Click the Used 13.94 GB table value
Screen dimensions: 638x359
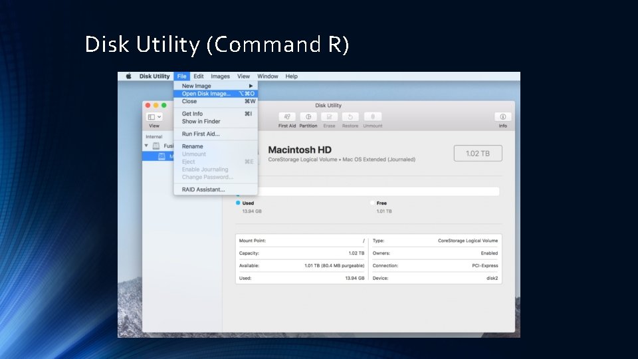(x=355, y=279)
